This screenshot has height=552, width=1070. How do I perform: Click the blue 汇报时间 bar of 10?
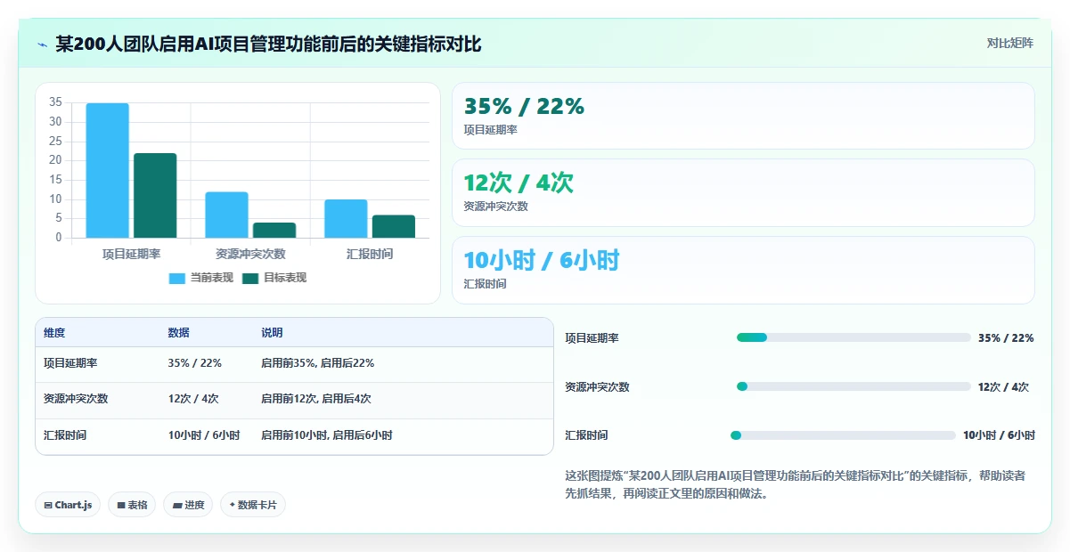(346, 218)
